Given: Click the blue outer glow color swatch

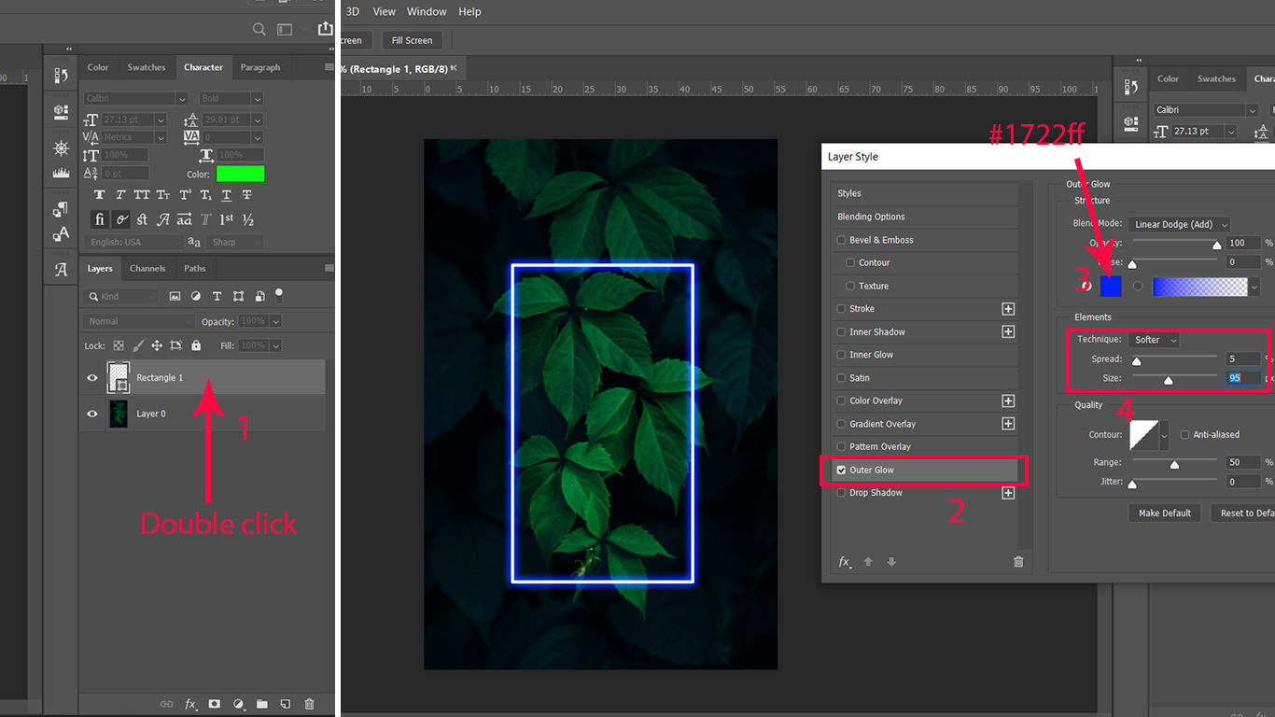Looking at the screenshot, I should tap(1111, 287).
